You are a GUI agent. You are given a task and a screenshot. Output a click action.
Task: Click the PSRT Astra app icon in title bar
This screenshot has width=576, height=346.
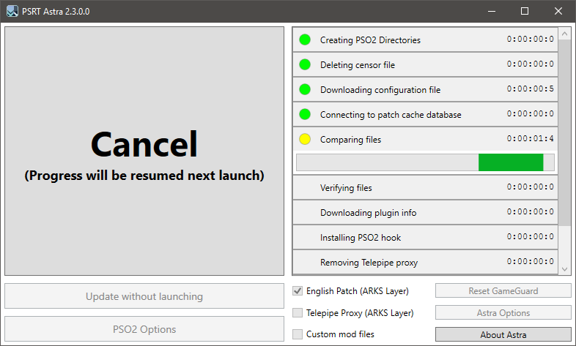coord(12,11)
